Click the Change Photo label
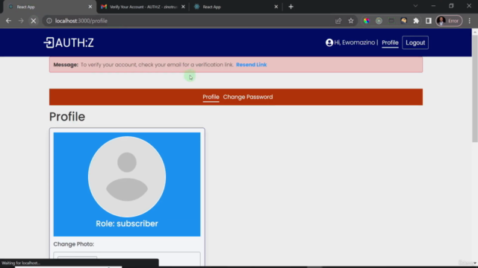Viewport: 478px width, 268px height. coord(74,244)
